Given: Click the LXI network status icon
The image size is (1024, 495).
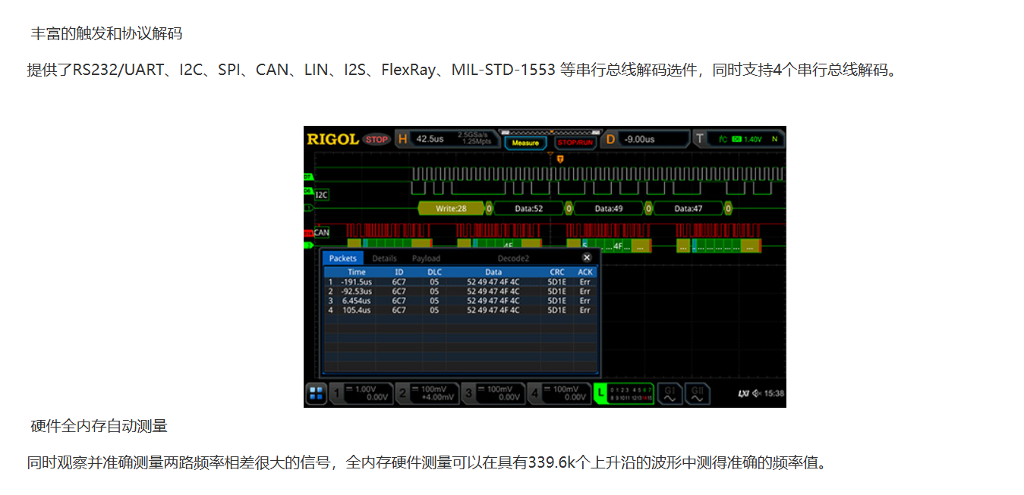Looking at the screenshot, I should (743, 393).
